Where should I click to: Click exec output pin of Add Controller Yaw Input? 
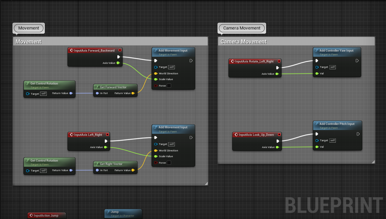(x=357, y=61)
